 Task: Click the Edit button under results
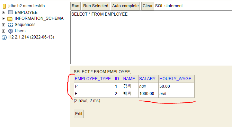tap(79, 114)
